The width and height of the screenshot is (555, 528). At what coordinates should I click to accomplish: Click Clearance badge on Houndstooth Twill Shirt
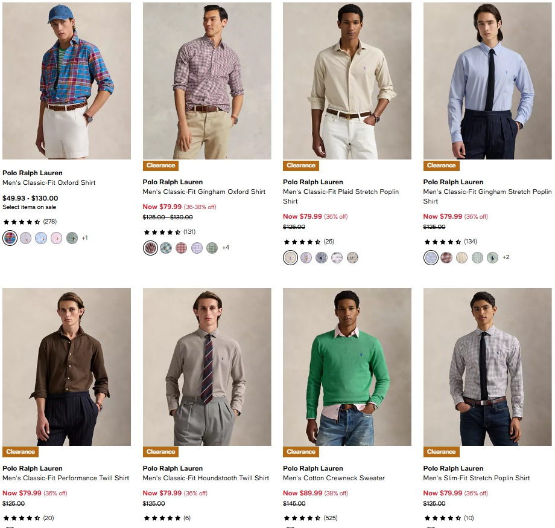point(161,452)
